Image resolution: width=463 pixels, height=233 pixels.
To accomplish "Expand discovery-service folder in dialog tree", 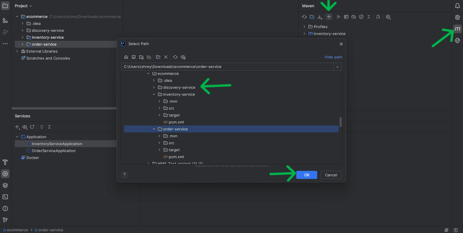I will point(154,87).
